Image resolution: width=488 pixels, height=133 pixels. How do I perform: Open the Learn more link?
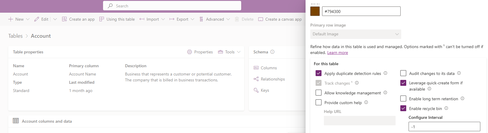click(x=337, y=52)
